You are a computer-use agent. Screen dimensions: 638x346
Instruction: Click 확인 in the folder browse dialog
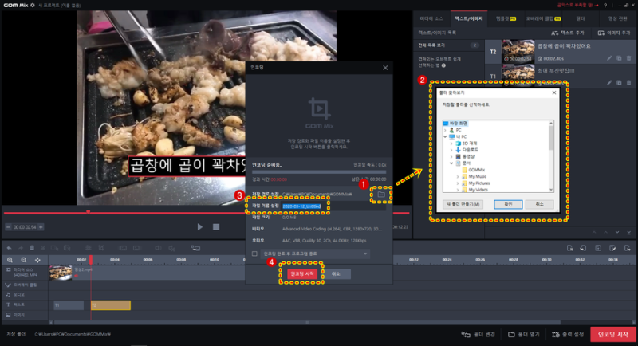(508, 204)
